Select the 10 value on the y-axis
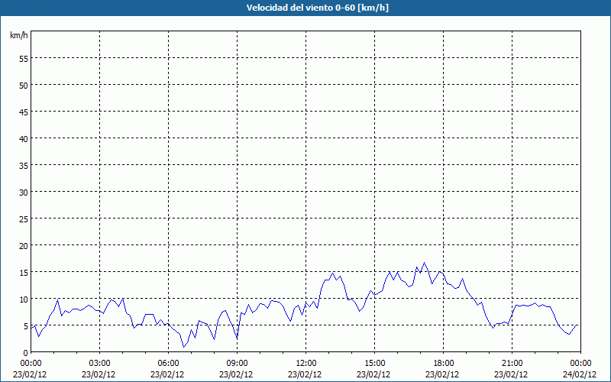The image size is (611, 382). (24, 299)
